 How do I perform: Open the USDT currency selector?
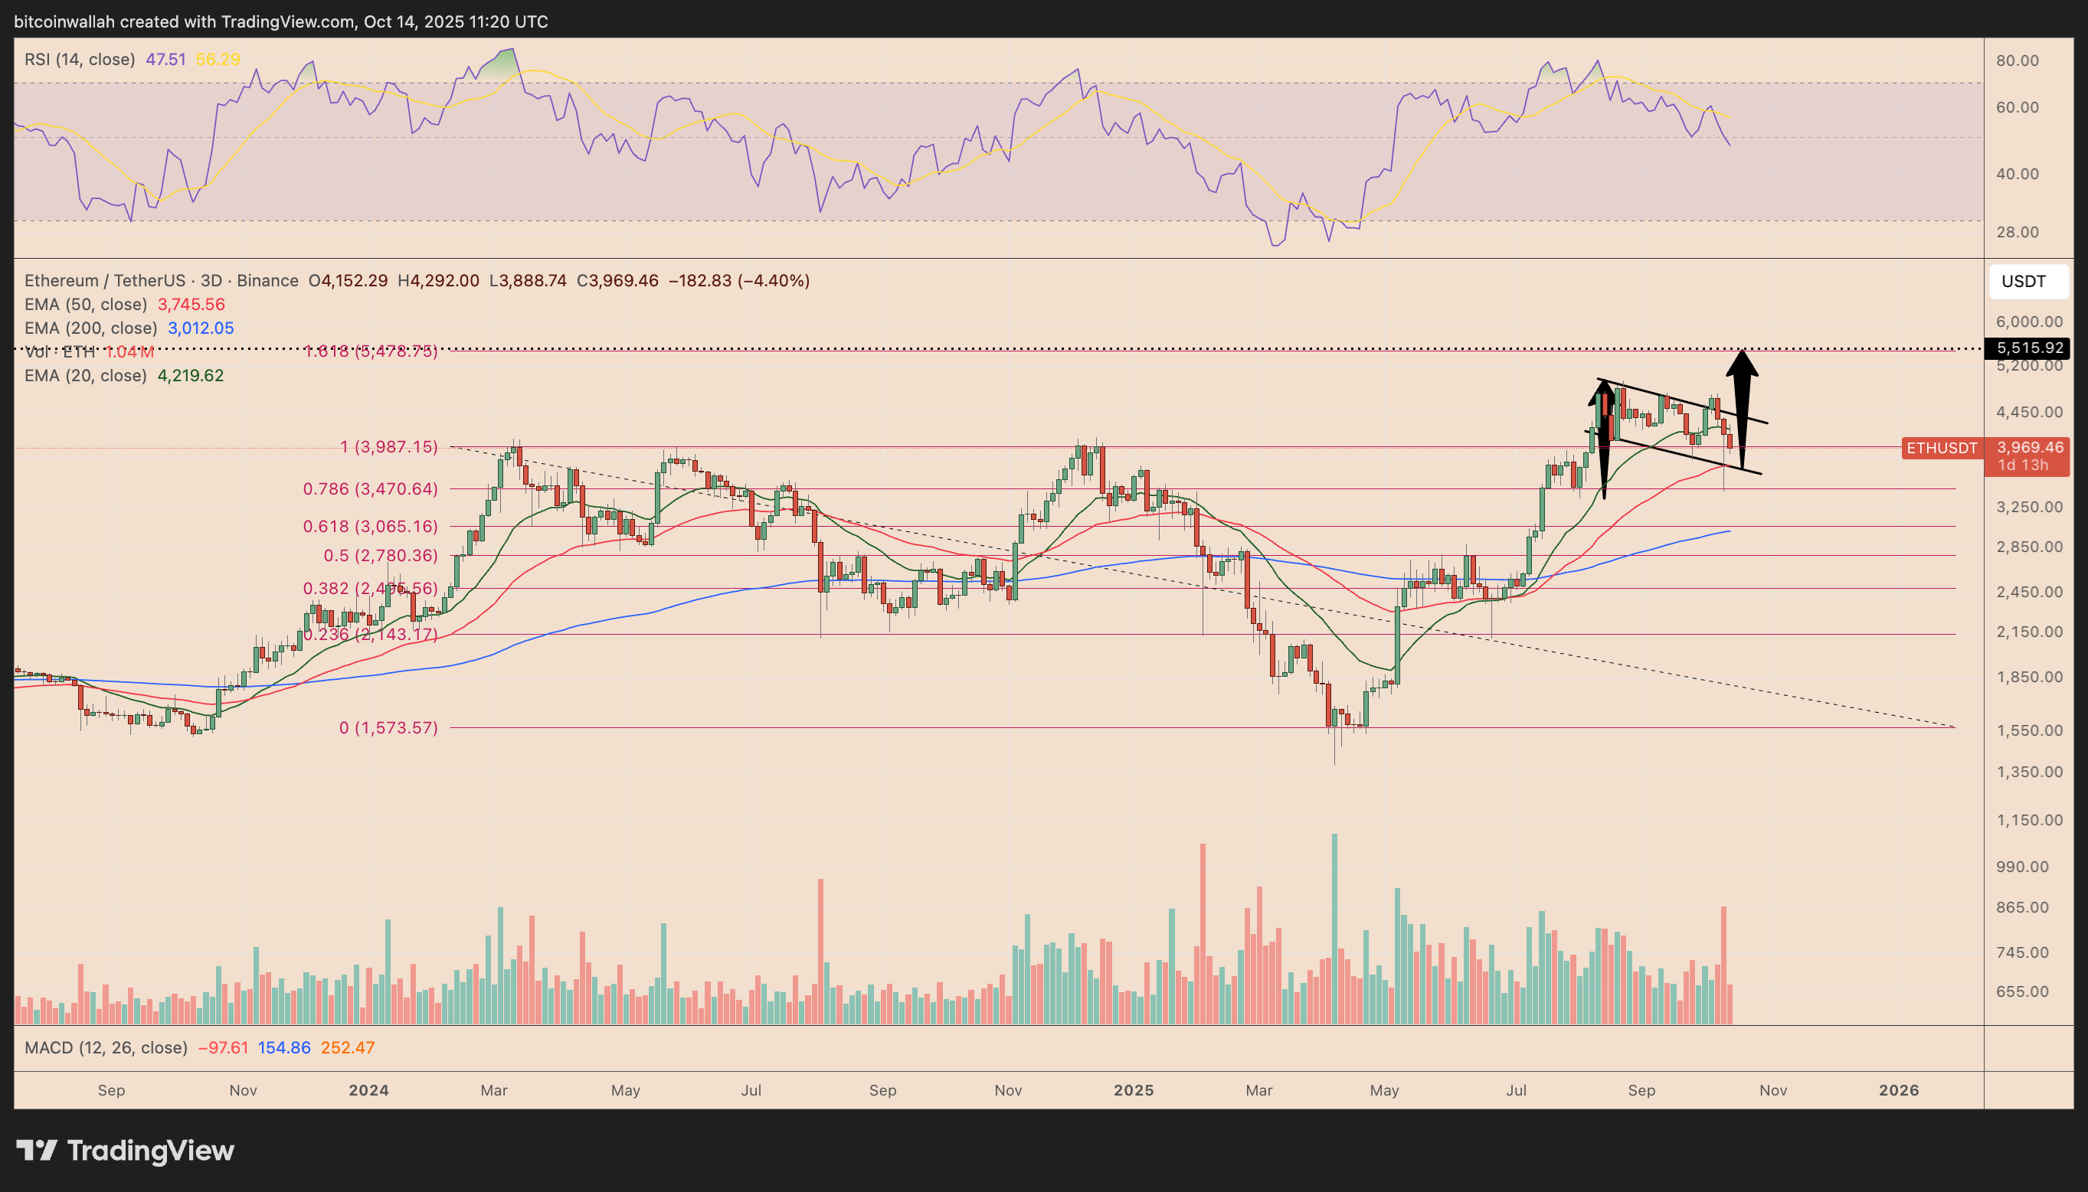pyautogui.click(x=2027, y=282)
